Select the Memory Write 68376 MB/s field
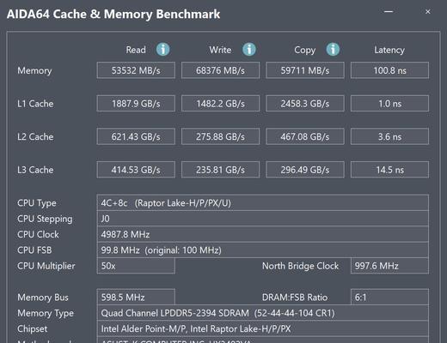Screen dimensions: 447x343 [220, 70]
